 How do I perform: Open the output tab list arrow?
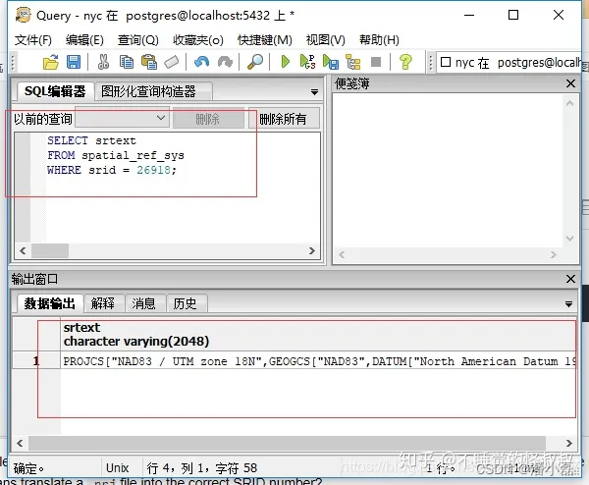[x=568, y=304]
